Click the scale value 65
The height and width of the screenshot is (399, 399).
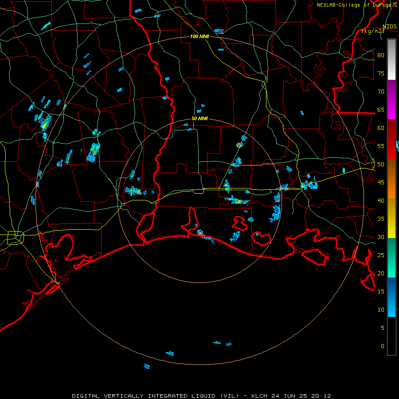click(x=381, y=110)
